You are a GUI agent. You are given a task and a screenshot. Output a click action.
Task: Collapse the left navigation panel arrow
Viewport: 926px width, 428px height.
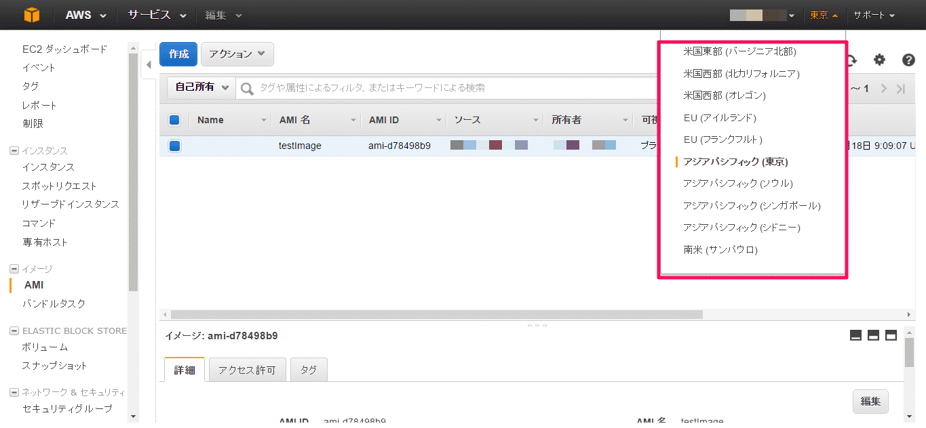click(x=149, y=66)
